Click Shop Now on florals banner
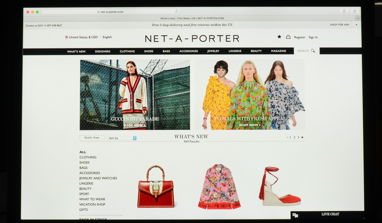382x223 pixels. click(249, 125)
